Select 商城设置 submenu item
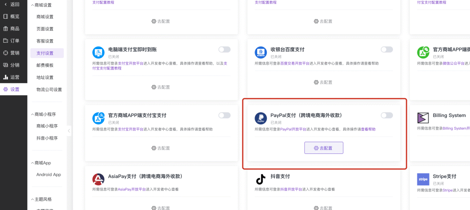This screenshot has height=210, width=470. 45,17
